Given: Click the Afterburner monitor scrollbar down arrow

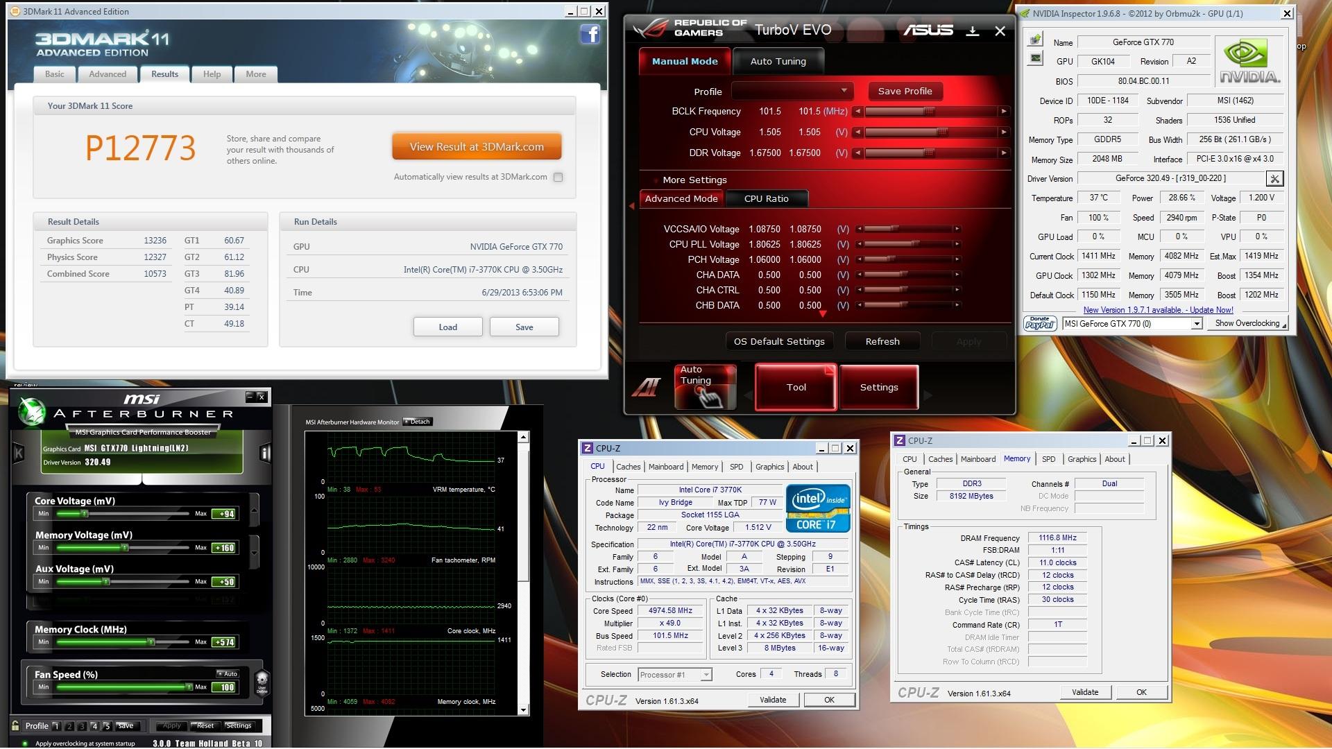Looking at the screenshot, I should coord(523,710).
